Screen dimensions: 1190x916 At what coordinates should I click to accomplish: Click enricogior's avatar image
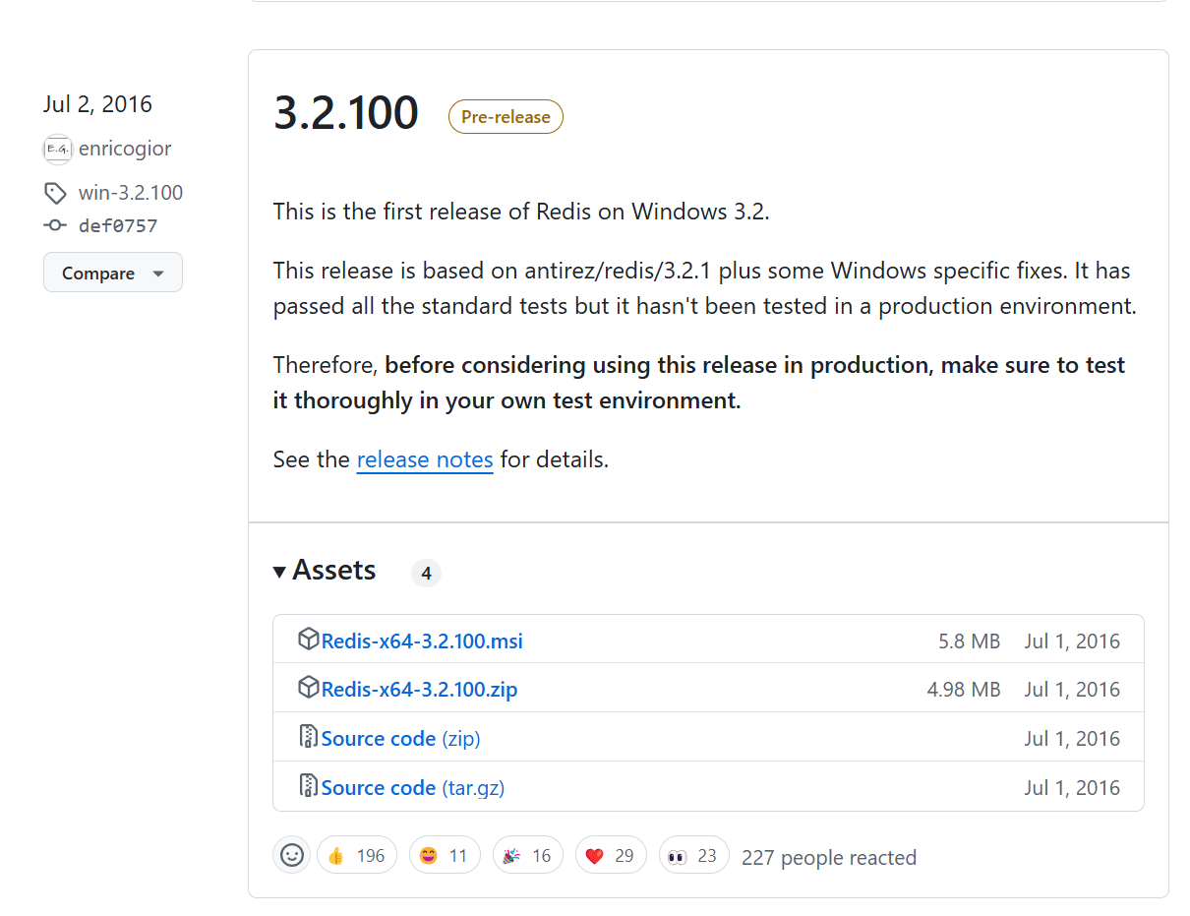(x=57, y=149)
